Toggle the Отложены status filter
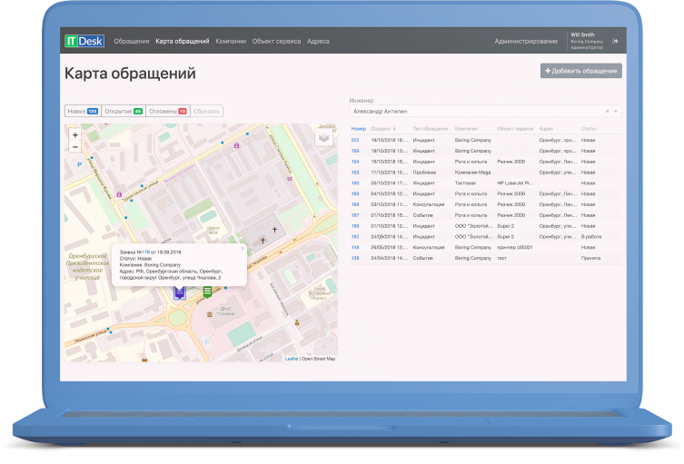 pos(167,111)
